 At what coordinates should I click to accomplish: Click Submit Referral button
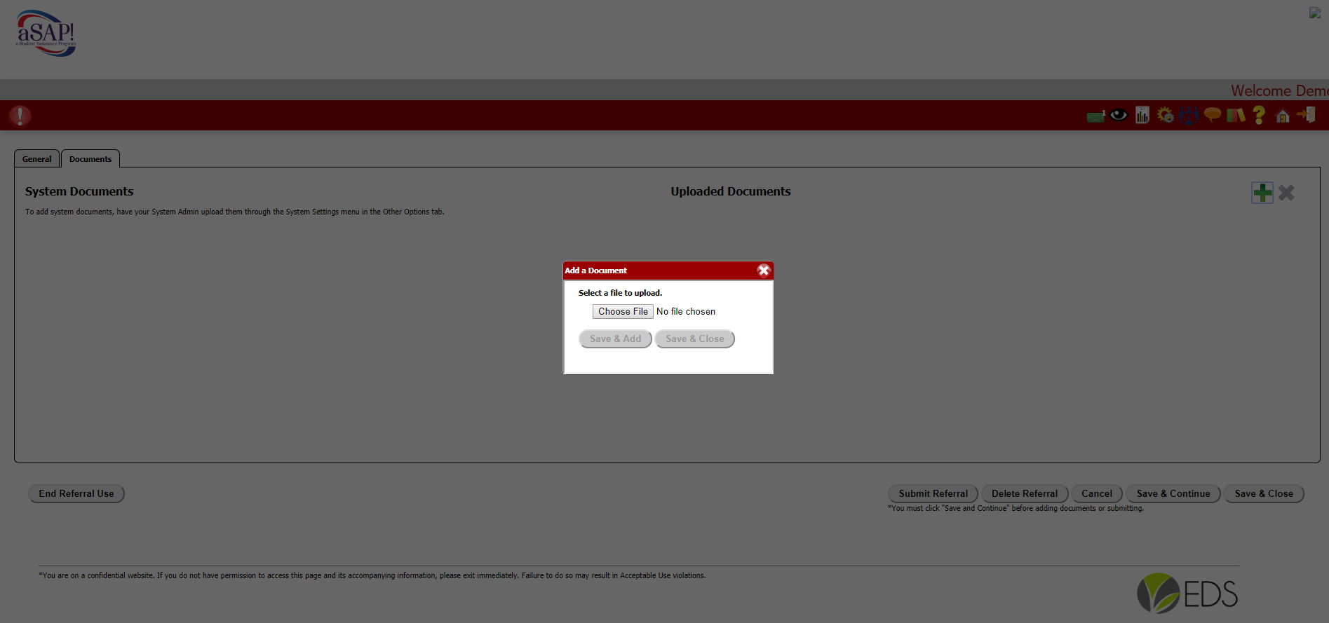click(x=933, y=494)
